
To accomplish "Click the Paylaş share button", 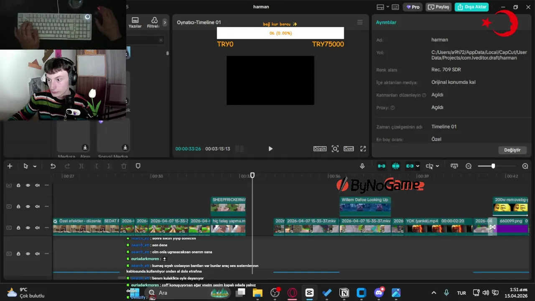I will point(438,7).
